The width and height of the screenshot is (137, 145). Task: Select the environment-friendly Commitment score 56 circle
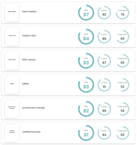[122, 109]
